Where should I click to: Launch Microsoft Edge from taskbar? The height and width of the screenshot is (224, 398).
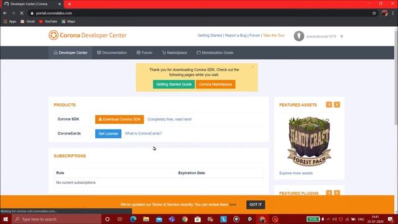pos(133,219)
